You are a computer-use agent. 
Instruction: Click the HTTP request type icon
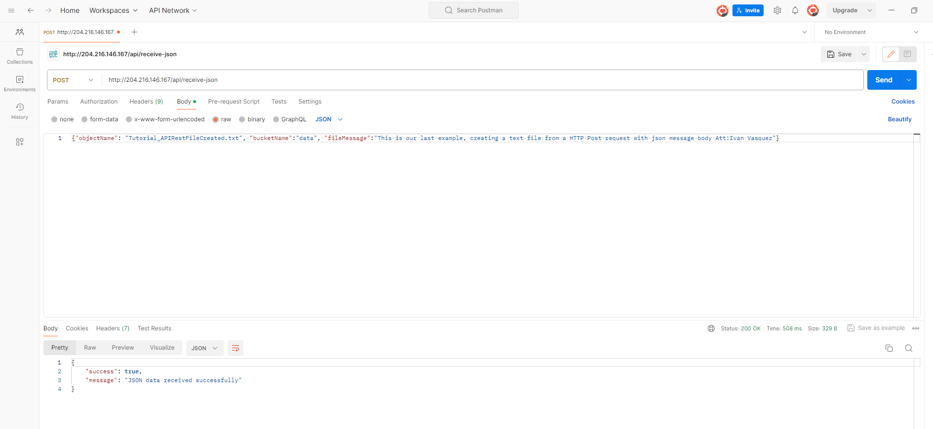(x=53, y=54)
